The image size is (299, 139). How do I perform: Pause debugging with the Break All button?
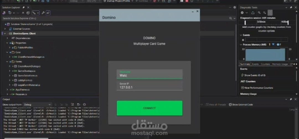[x=182, y=1]
